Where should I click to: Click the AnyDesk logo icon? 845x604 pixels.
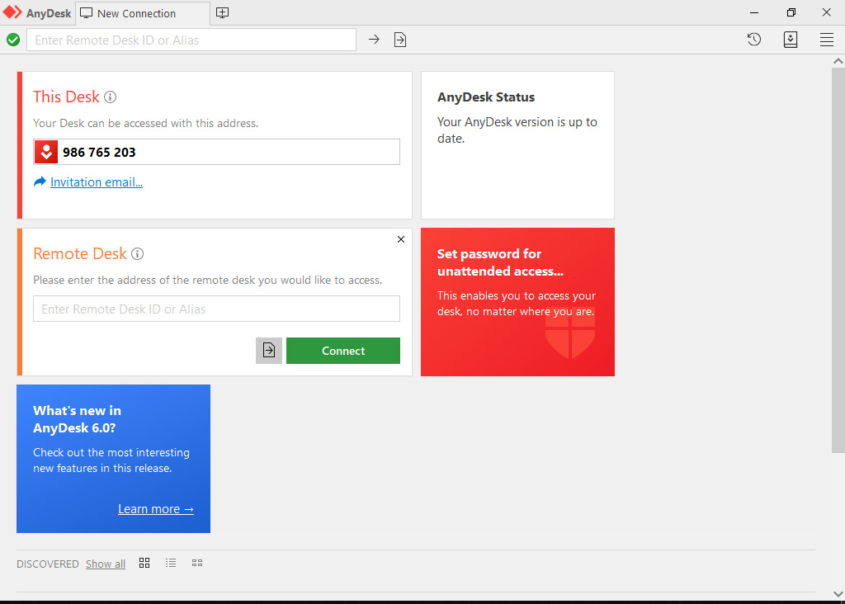[12, 12]
